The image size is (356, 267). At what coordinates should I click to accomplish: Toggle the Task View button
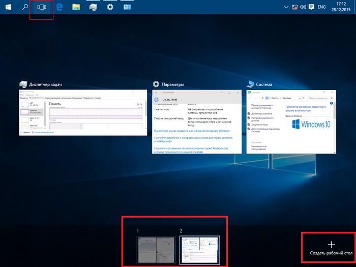pos(42,7)
